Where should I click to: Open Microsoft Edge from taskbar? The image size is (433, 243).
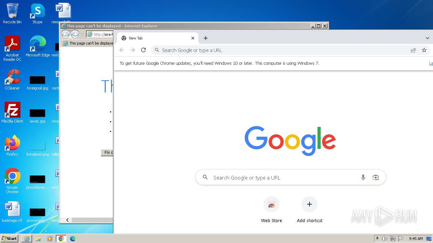[73, 239]
